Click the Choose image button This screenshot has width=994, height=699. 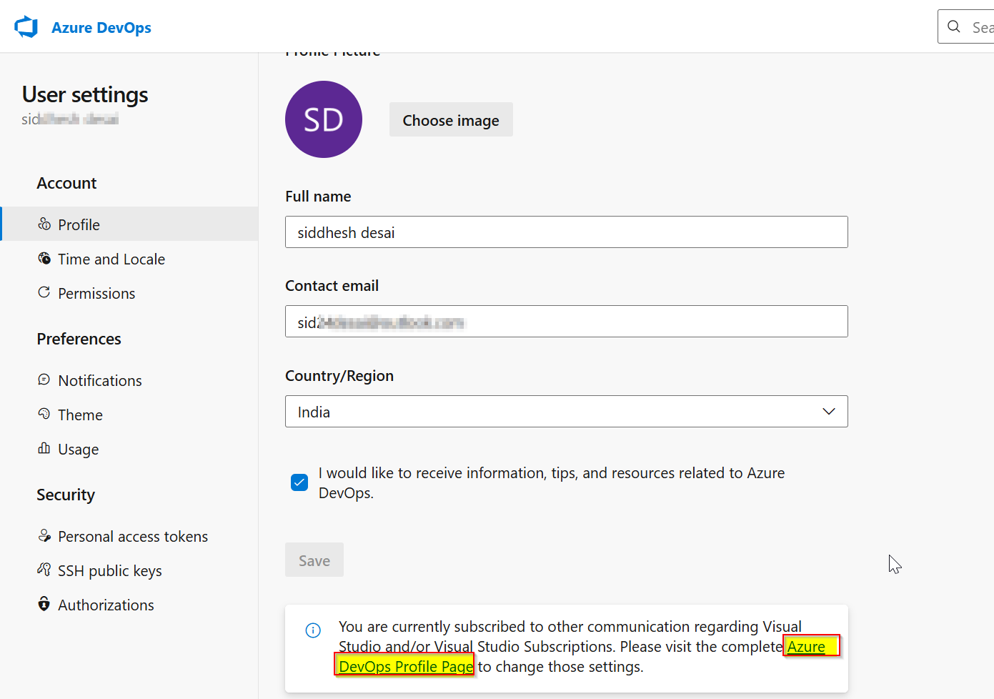tap(451, 120)
